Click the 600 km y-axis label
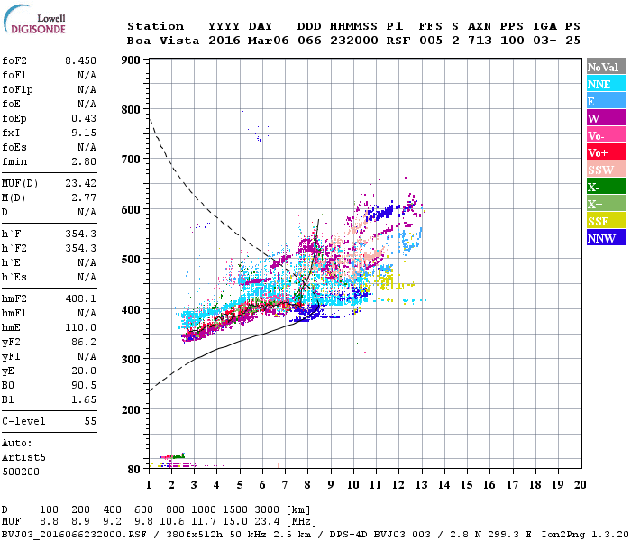This screenshot has height=541, width=631. (x=131, y=210)
